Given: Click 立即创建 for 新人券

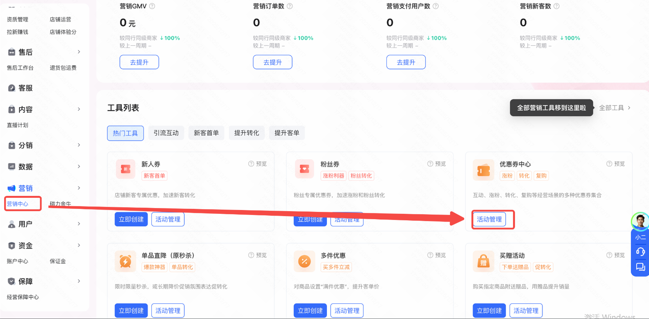Looking at the screenshot, I should click(131, 219).
